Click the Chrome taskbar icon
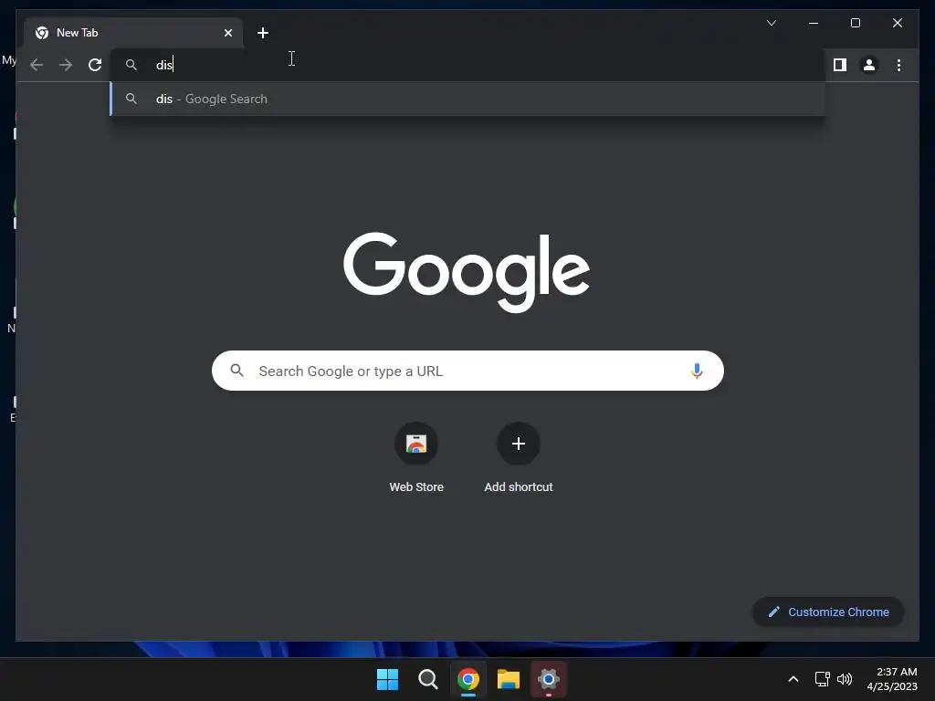 click(x=468, y=679)
